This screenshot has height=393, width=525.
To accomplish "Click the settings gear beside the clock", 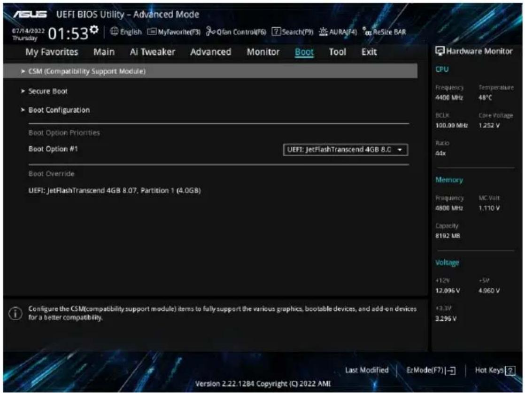I will [94, 30].
